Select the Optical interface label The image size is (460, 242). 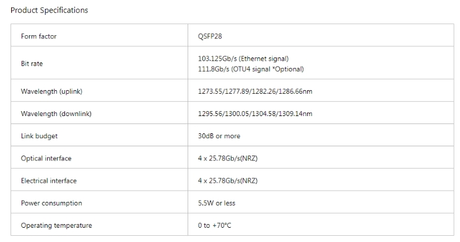click(x=46, y=158)
